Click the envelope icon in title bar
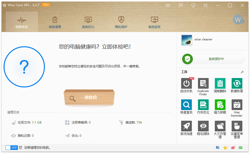Viewport: 250px width, 153px height. point(168,5)
